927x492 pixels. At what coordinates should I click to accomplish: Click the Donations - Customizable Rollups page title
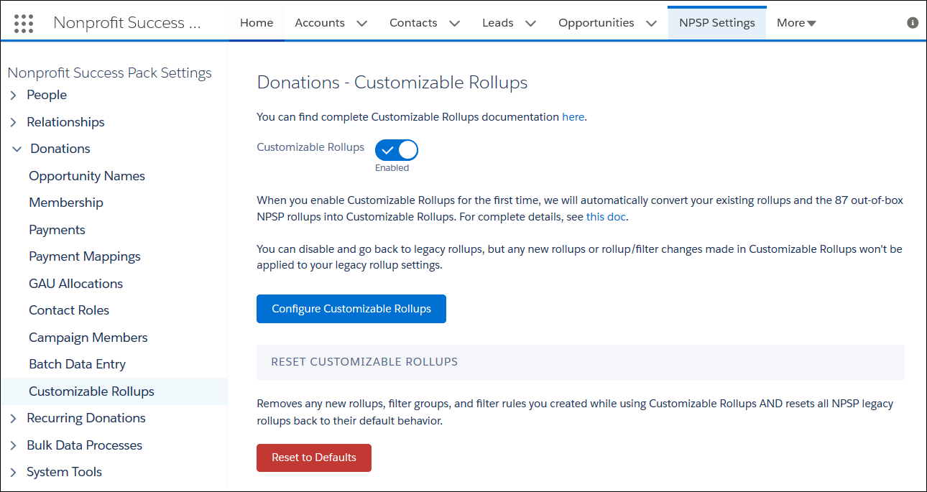(392, 83)
